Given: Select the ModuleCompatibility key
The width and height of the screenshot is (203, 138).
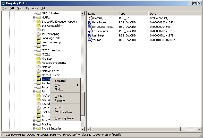Looking at the screenshot, I should (54, 63).
